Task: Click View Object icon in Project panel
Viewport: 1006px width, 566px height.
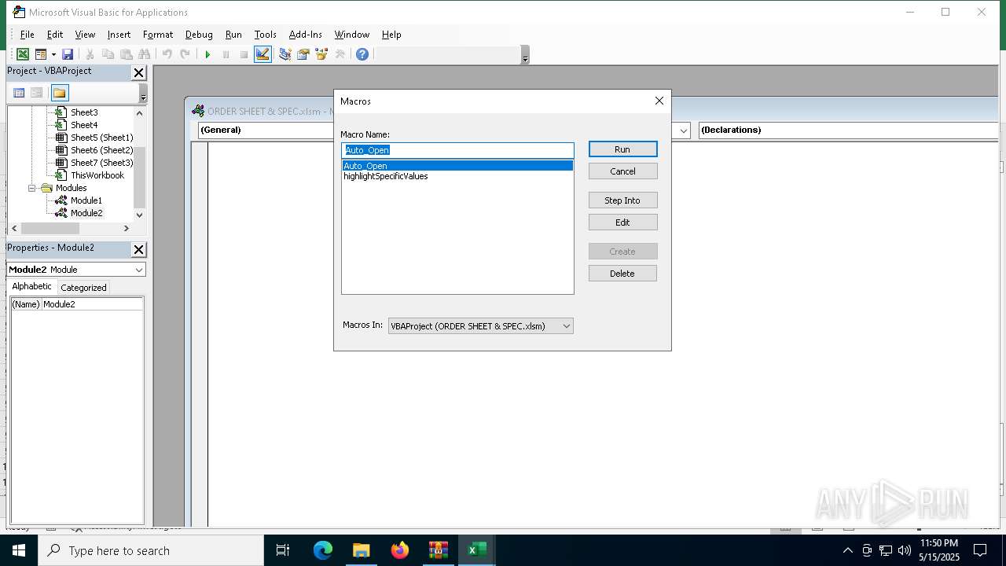Action: click(36, 93)
